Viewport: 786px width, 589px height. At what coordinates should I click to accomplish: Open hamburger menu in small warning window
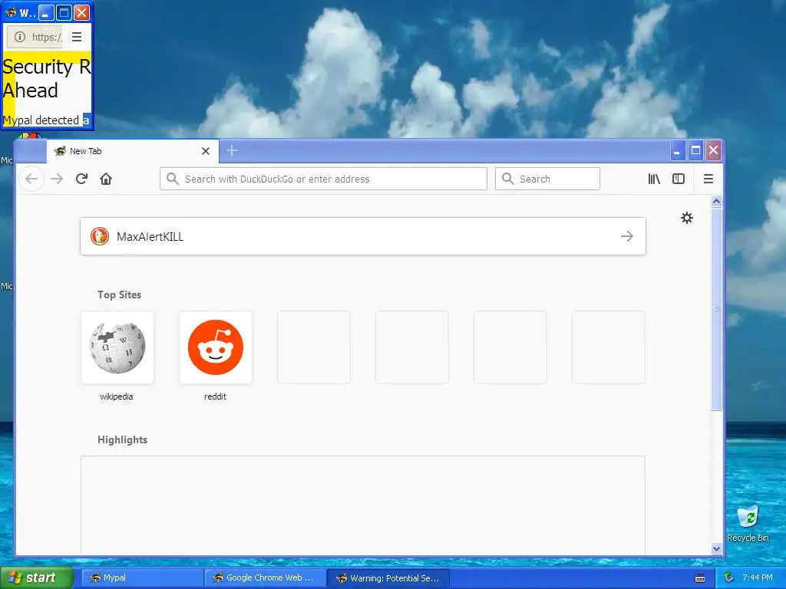pyautogui.click(x=77, y=37)
